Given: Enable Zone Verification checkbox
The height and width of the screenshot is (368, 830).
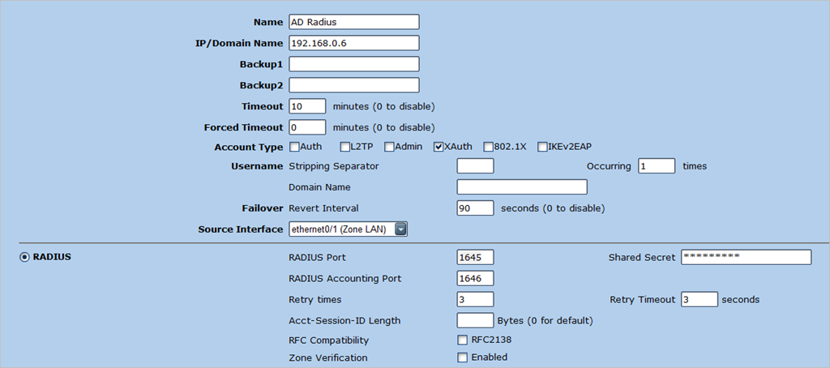Looking at the screenshot, I should click(463, 357).
